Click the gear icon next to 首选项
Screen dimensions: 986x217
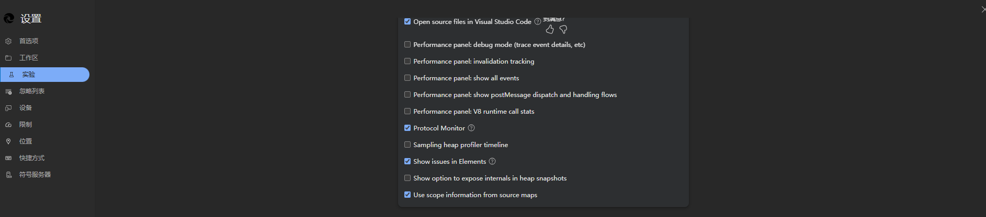(8, 41)
